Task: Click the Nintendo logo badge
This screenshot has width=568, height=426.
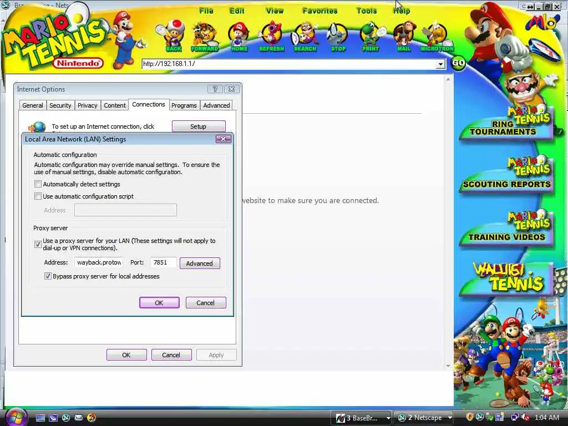Action: click(x=78, y=63)
